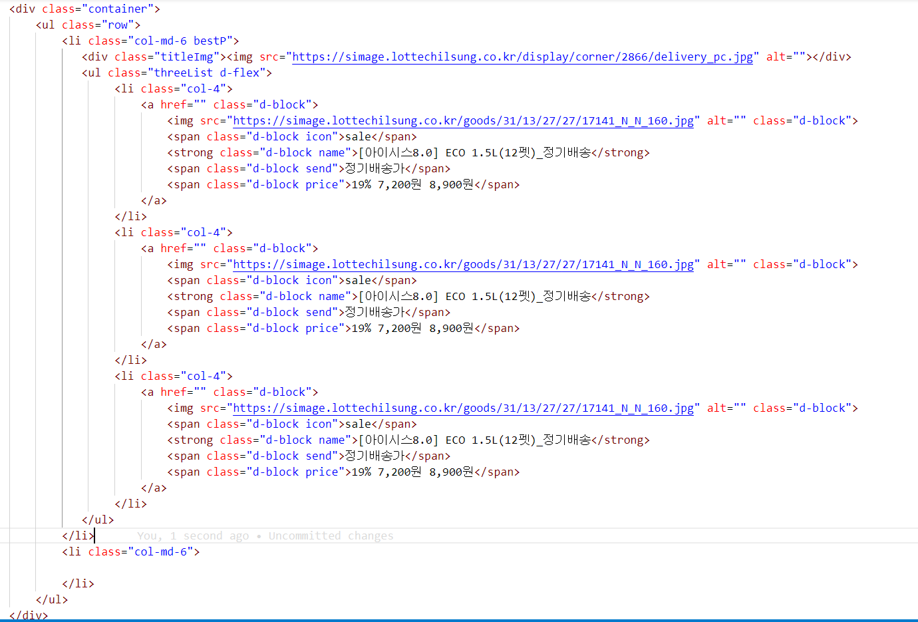Screen dimensions: 918x622
Task: Click the third "sale" icon span text
Action: coord(358,424)
